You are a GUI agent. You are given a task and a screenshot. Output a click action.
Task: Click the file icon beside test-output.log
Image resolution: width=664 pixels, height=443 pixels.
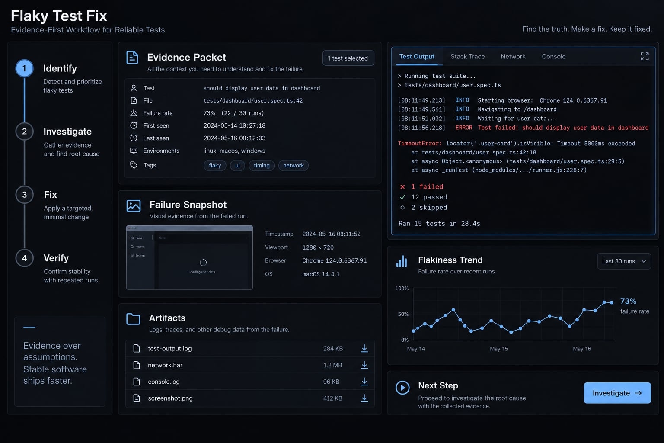(137, 348)
